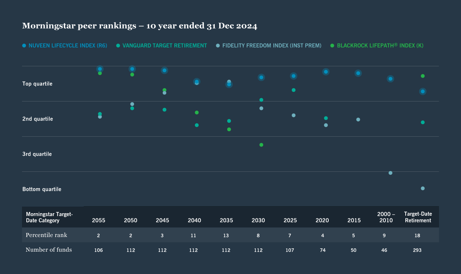The width and height of the screenshot is (461, 274).
Task: Click the Top quartile axis label
Action: tap(37, 84)
